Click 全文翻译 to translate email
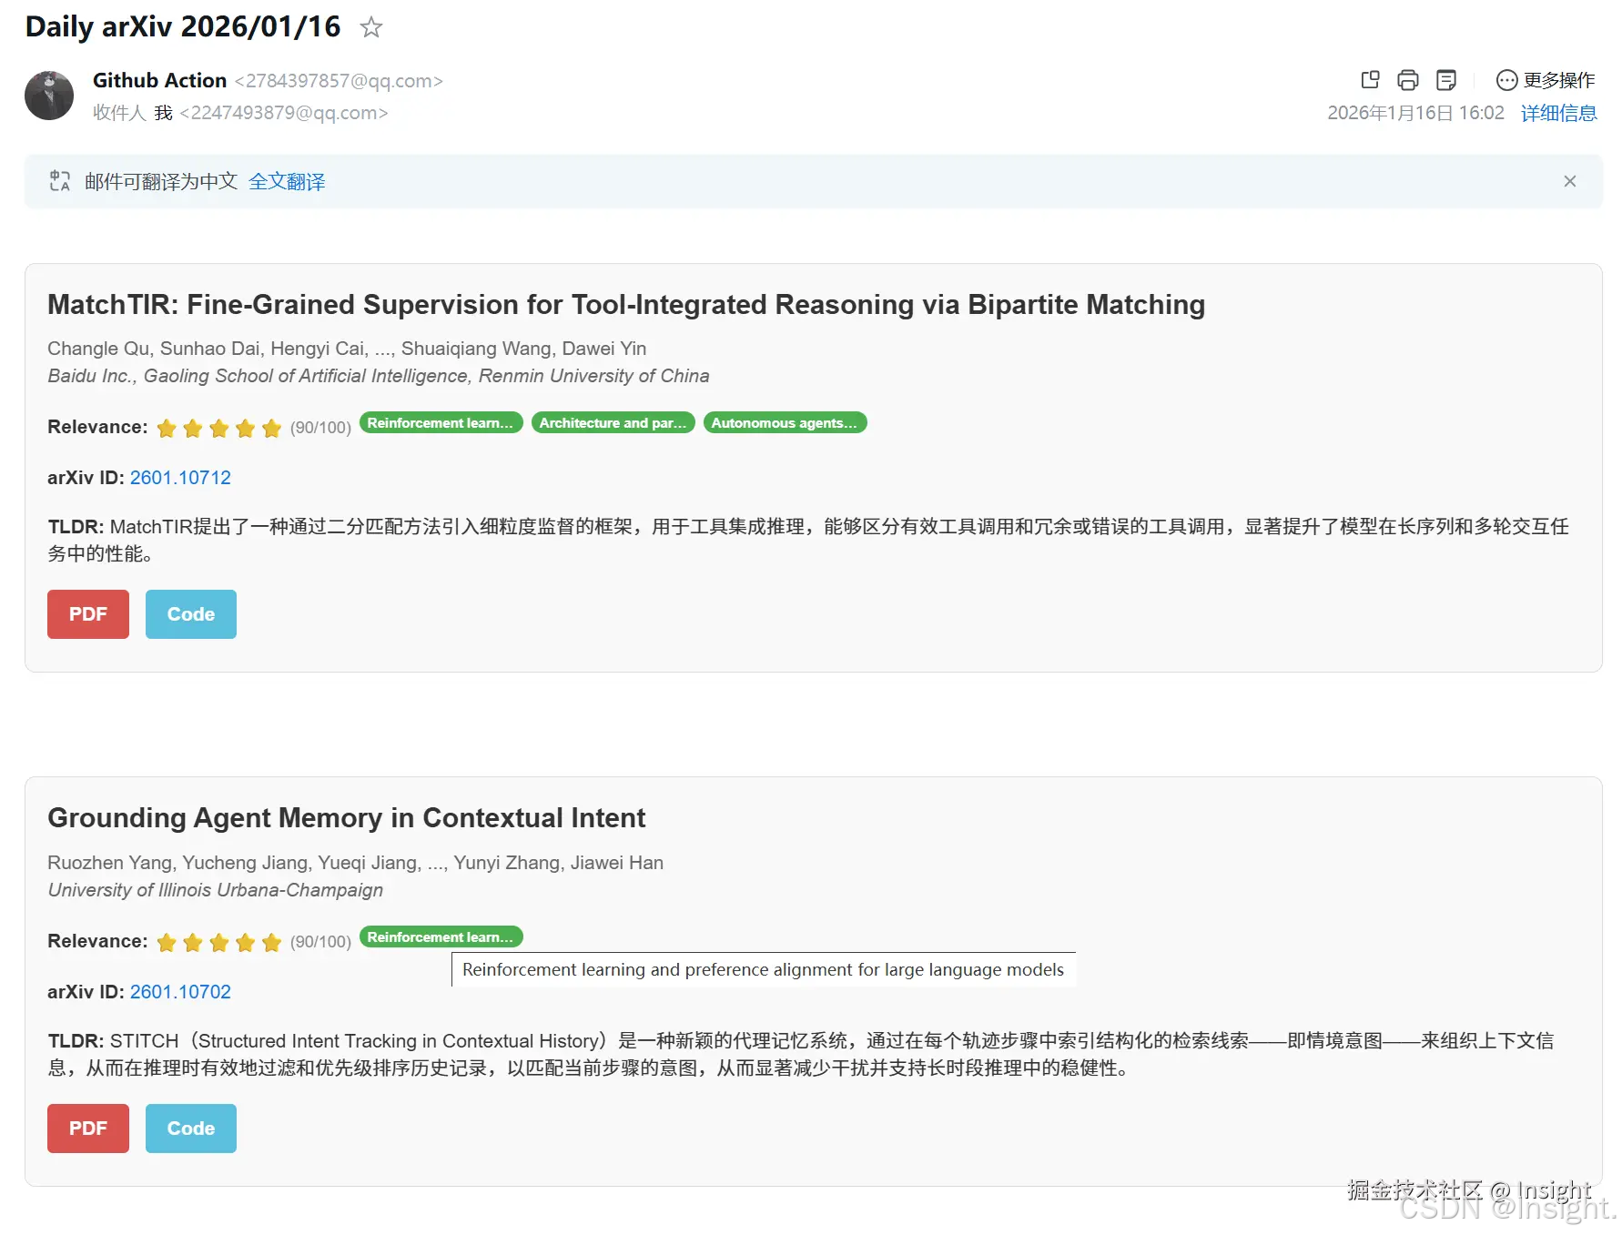 pos(287,182)
